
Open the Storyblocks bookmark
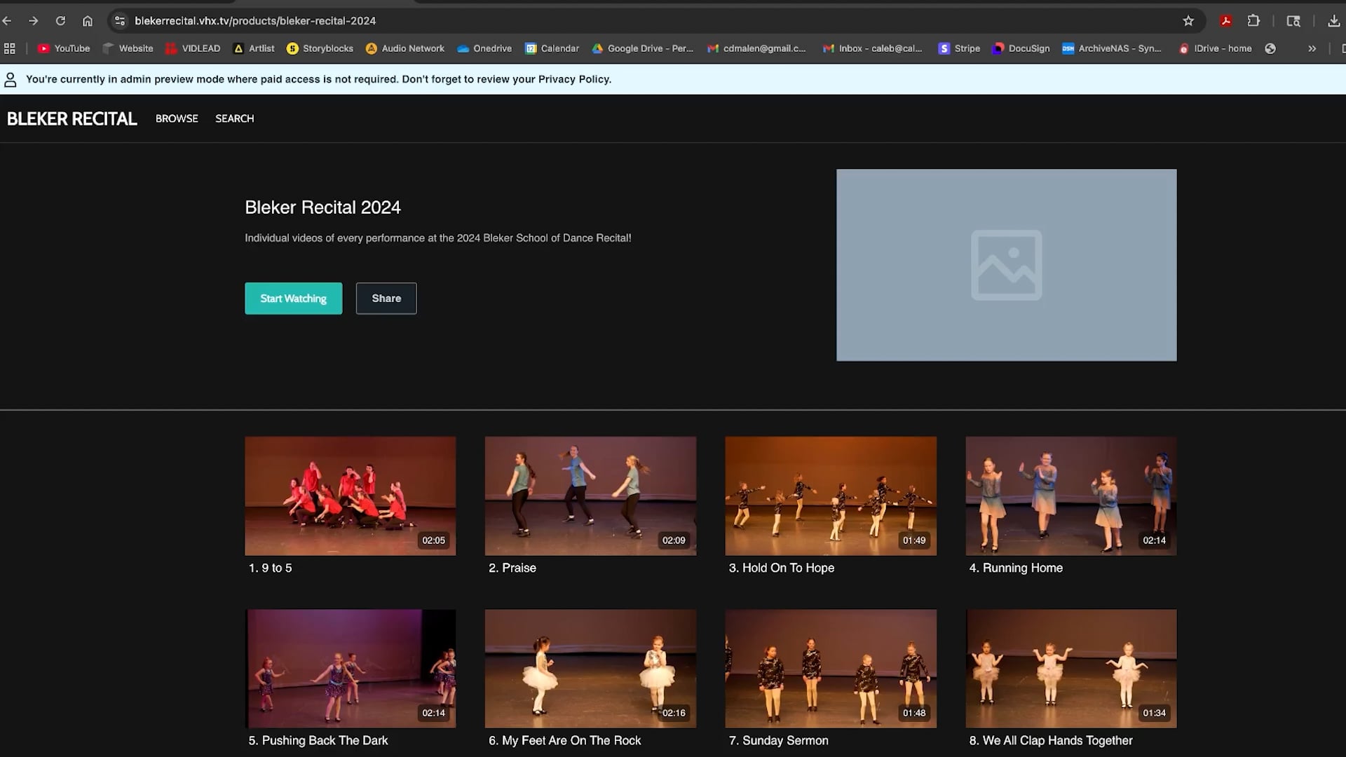pos(320,48)
